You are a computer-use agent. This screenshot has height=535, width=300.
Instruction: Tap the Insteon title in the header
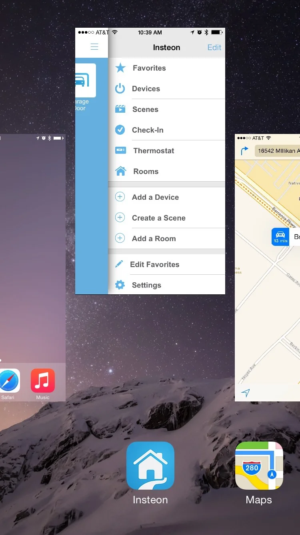tap(166, 47)
